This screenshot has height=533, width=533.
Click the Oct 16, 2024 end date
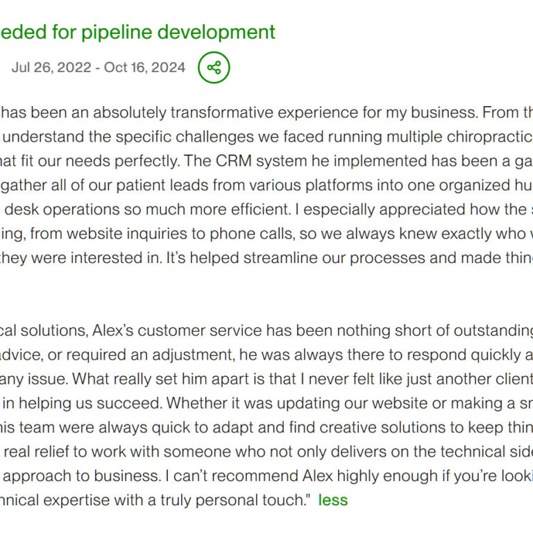tap(144, 67)
